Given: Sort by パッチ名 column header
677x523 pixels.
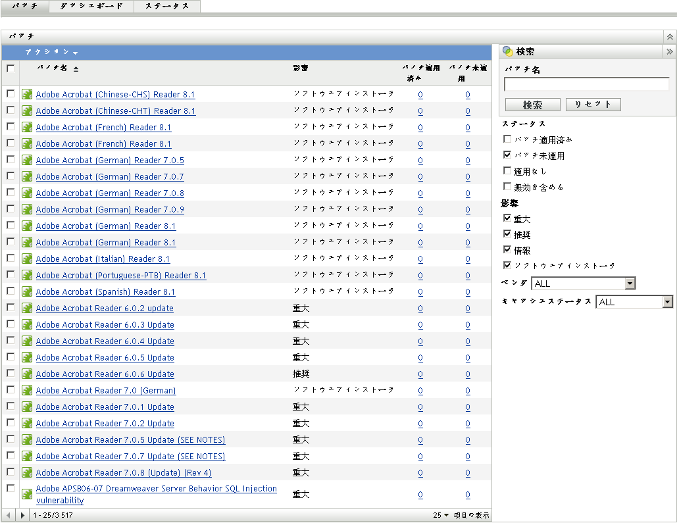Looking at the screenshot, I should tap(52, 68).
